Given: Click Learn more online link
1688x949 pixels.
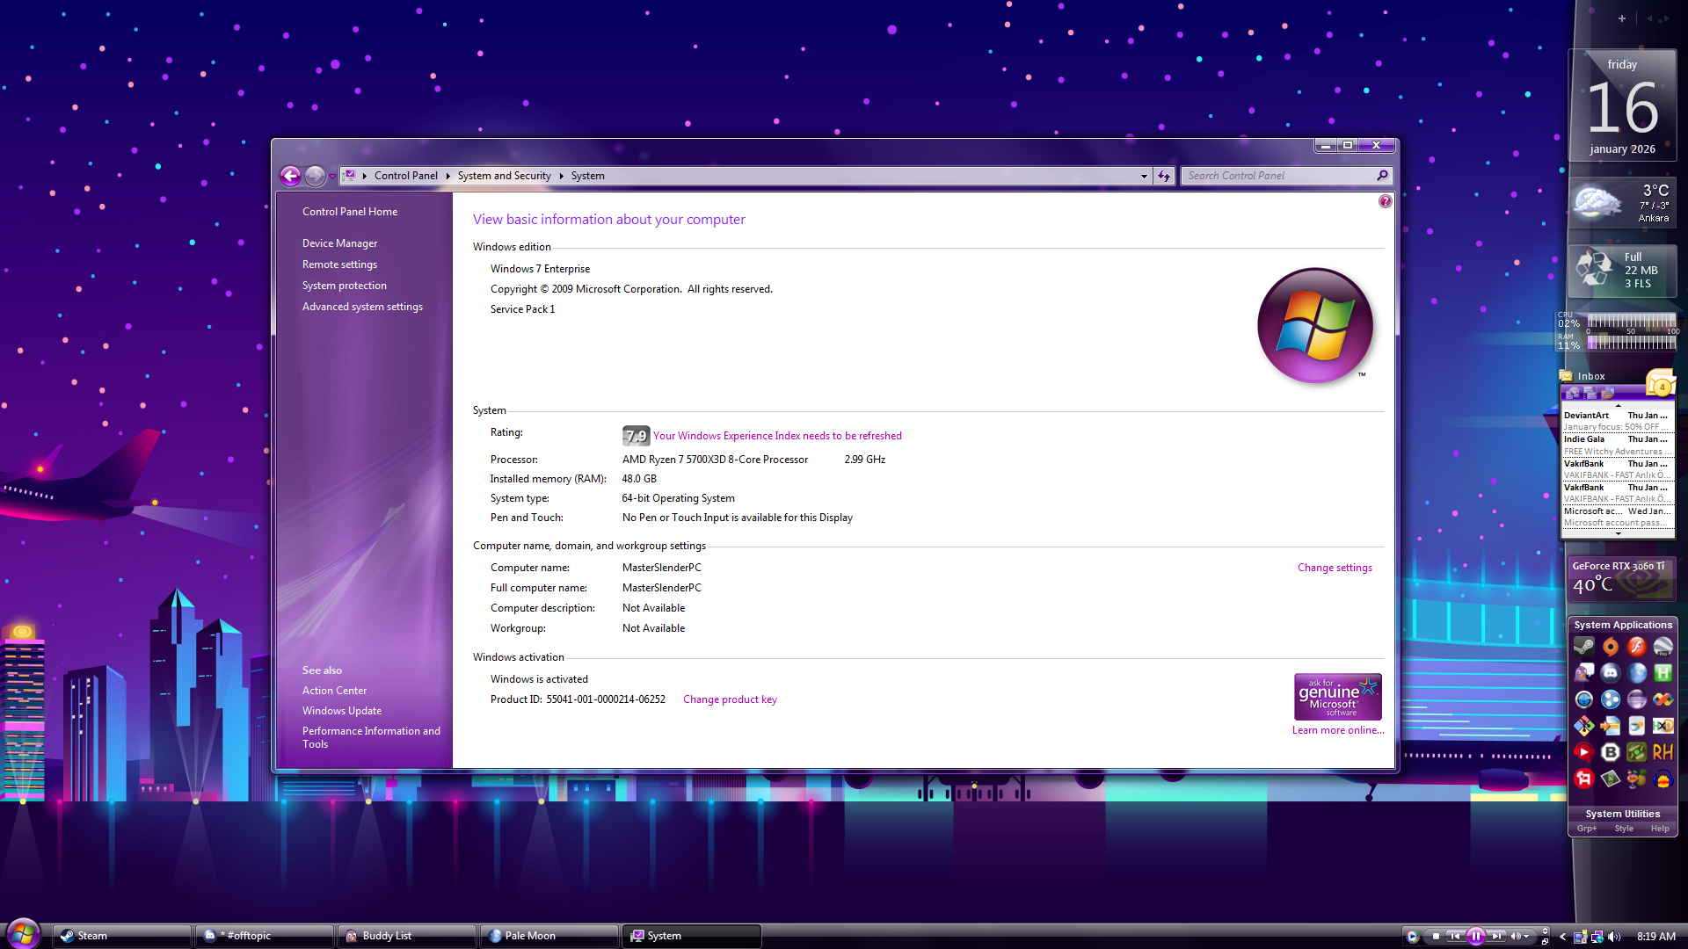Looking at the screenshot, I should tap(1338, 730).
